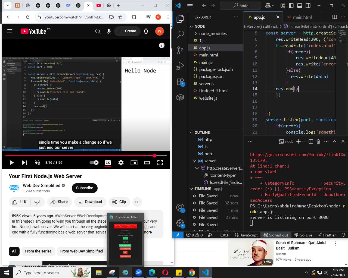Open Chrome extensions puzzle icon
Viewport: 348px width, 278px height.
(134, 17)
